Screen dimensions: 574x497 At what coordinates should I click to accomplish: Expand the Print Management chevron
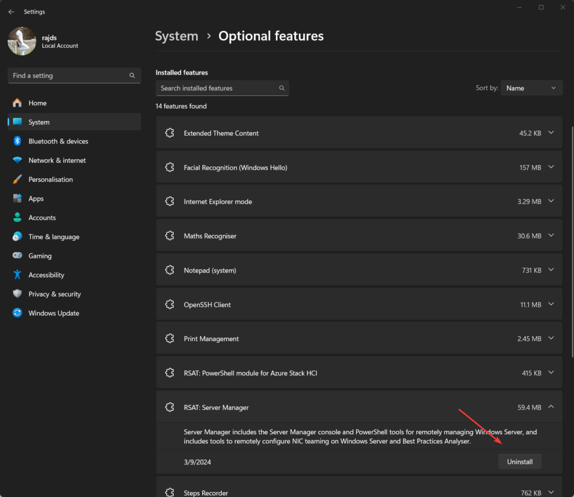pyautogui.click(x=551, y=338)
